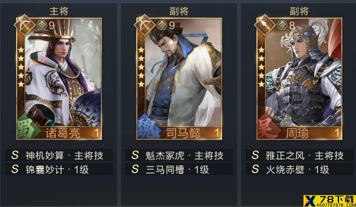Click the spear troop icon on 周瑜 card
The height and width of the screenshot is (207, 356).
[265, 25]
